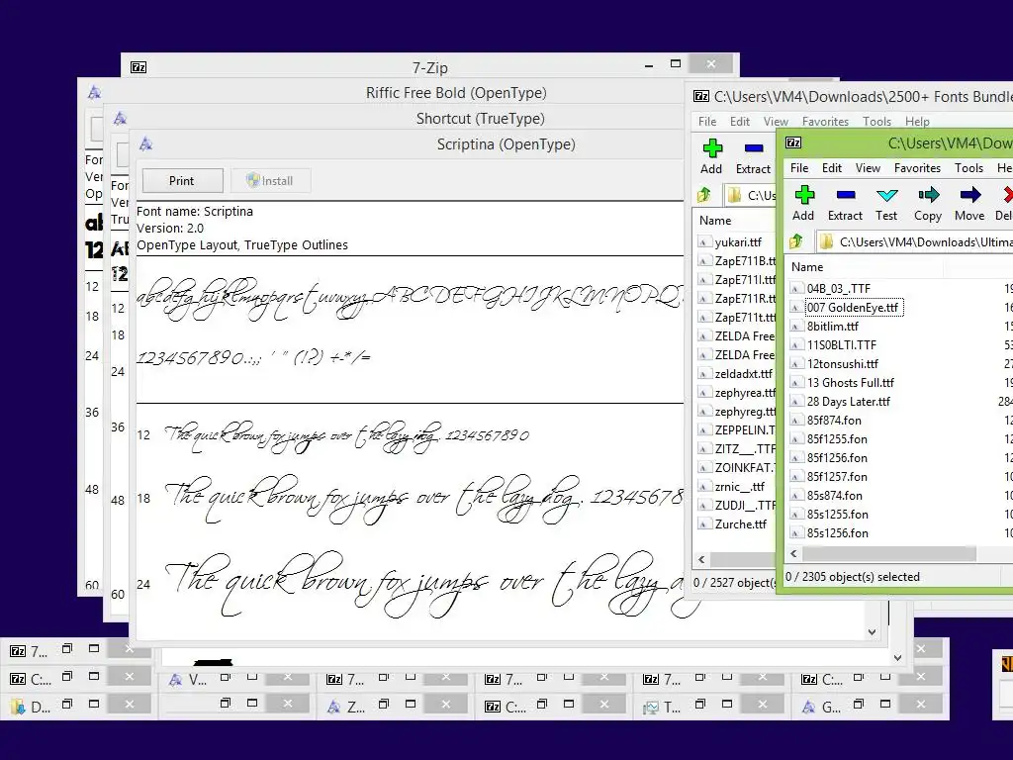Click the font icon of minimized V... window

[x=176, y=680]
